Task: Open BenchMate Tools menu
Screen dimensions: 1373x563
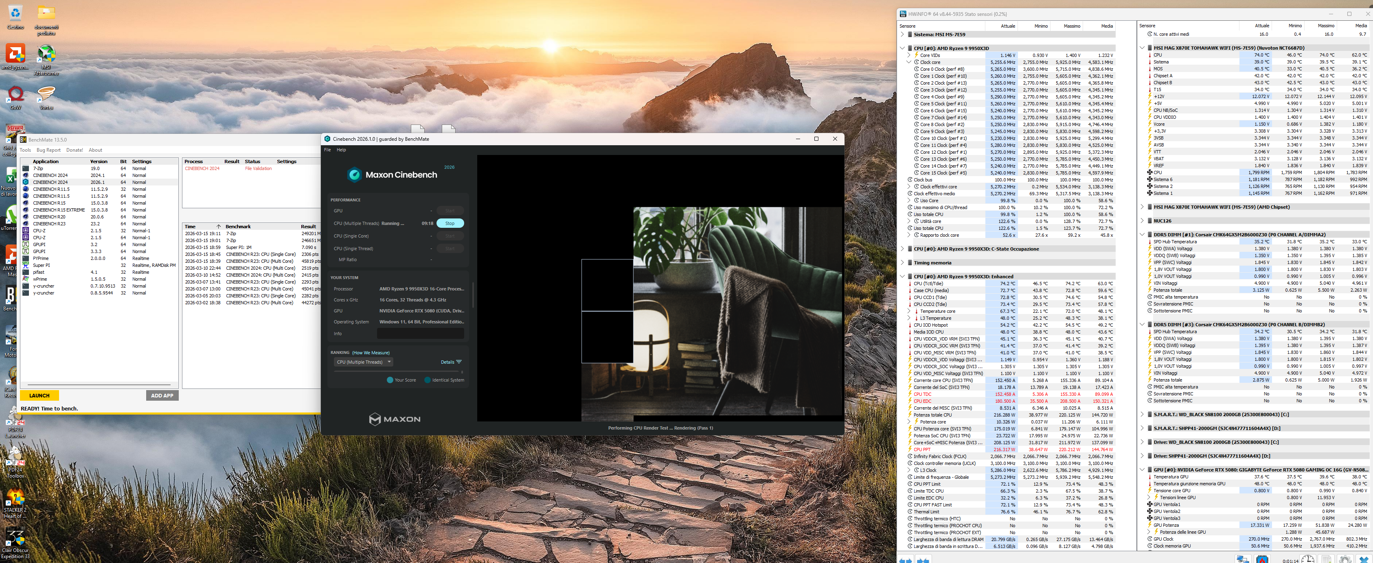Action: click(x=25, y=150)
